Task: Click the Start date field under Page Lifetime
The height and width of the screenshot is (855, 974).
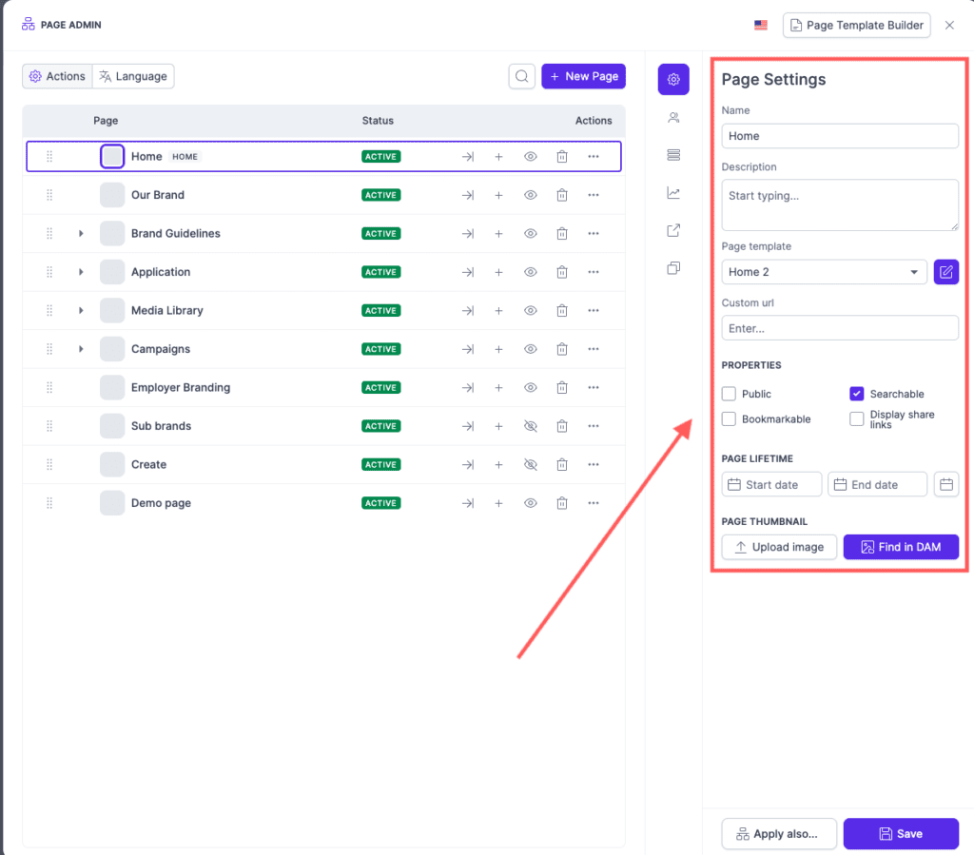Action: 770,484
